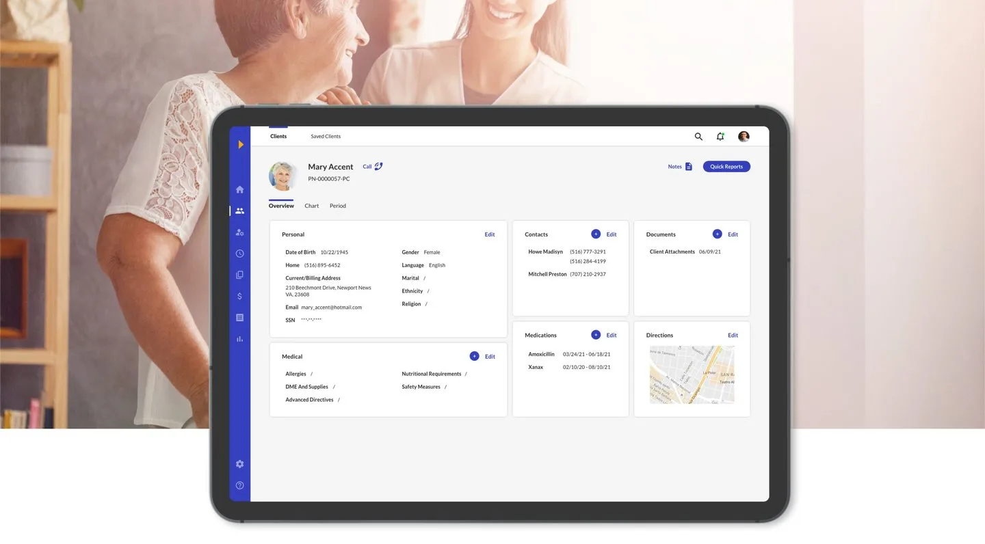Open the caregiver management icon in sidebar

pyautogui.click(x=239, y=232)
